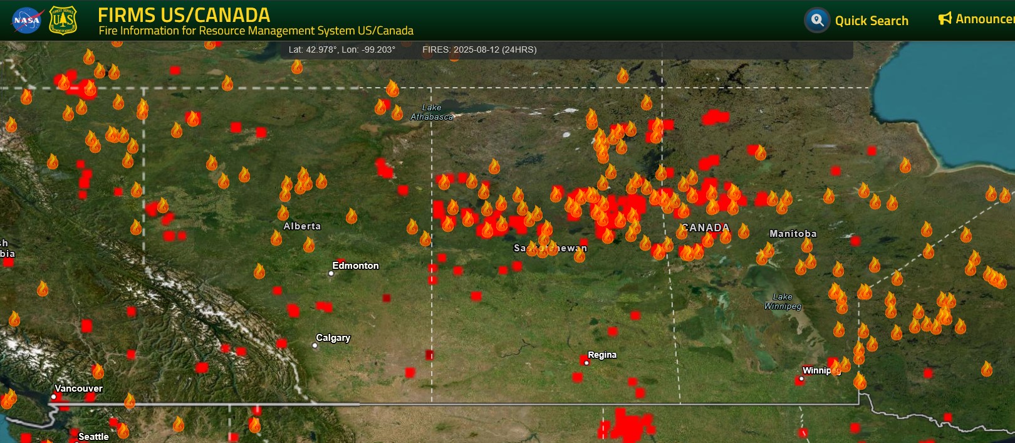Click the Lake Athabasca label
Image resolution: width=1015 pixels, height=443 pixels.
tap(432, 112)
